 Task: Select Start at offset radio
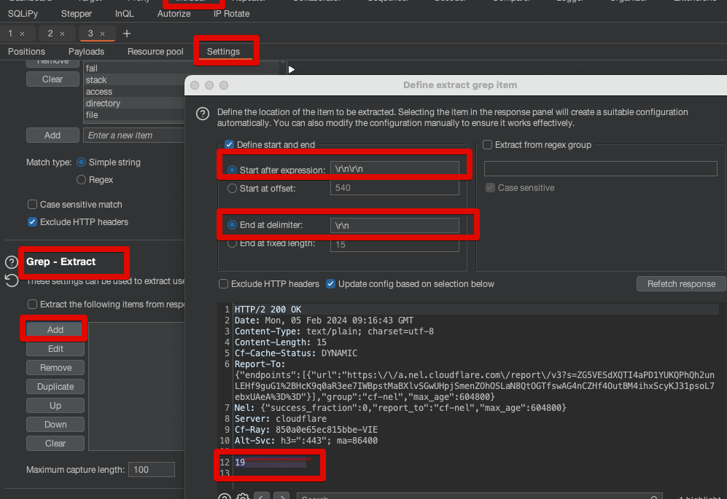(232, 189)
